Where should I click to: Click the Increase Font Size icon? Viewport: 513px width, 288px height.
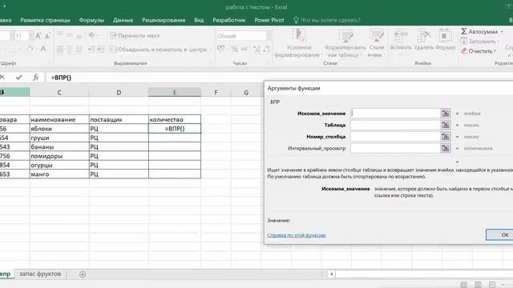(38, 36)
